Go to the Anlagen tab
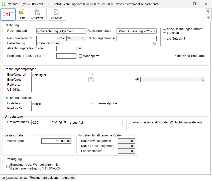This screenshot has width=212, height=181. click(x=69, y=178)
